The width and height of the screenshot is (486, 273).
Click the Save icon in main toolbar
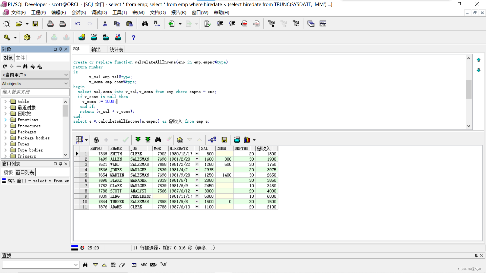35,24
